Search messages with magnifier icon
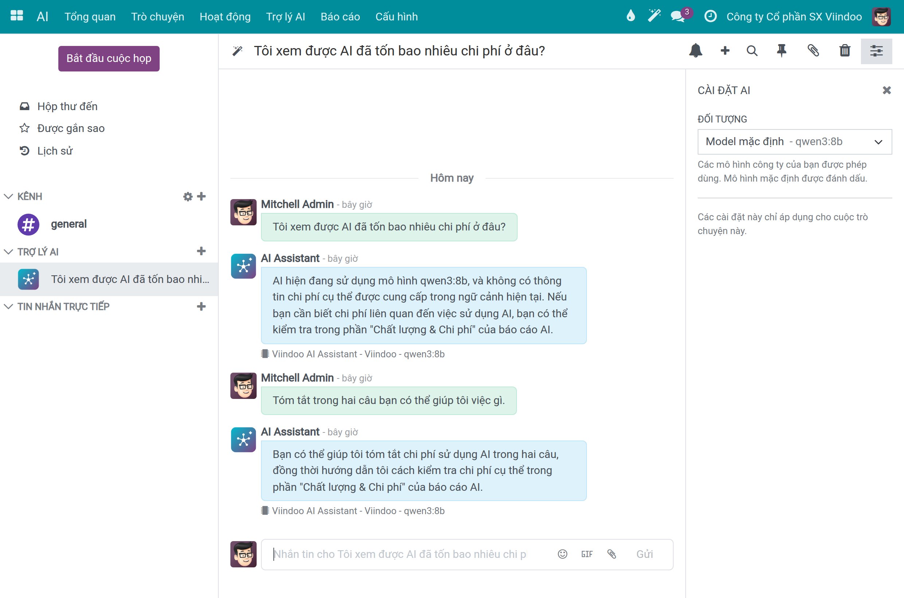Viewport: 904px width, 598px height. (752, 51)
